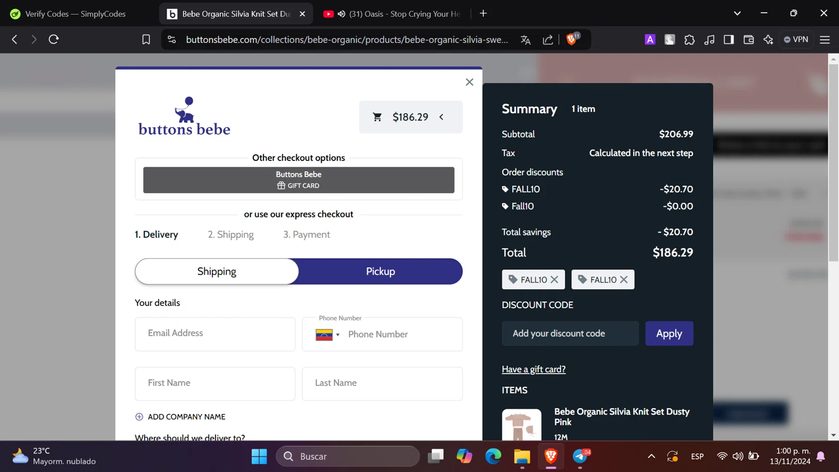The height and width of the screenshot is (472, 839).
Task: Go back to the previous page
Action: point(15,39)
